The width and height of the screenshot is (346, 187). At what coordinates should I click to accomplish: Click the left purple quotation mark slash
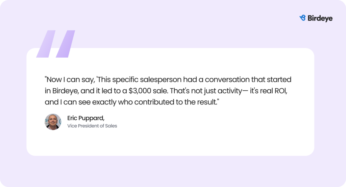coord(46,44)
